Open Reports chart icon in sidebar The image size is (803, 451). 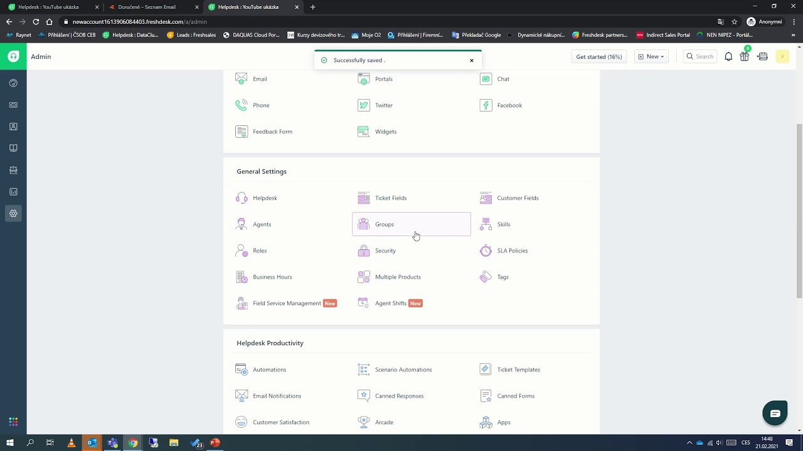click(x=13, y=192)
